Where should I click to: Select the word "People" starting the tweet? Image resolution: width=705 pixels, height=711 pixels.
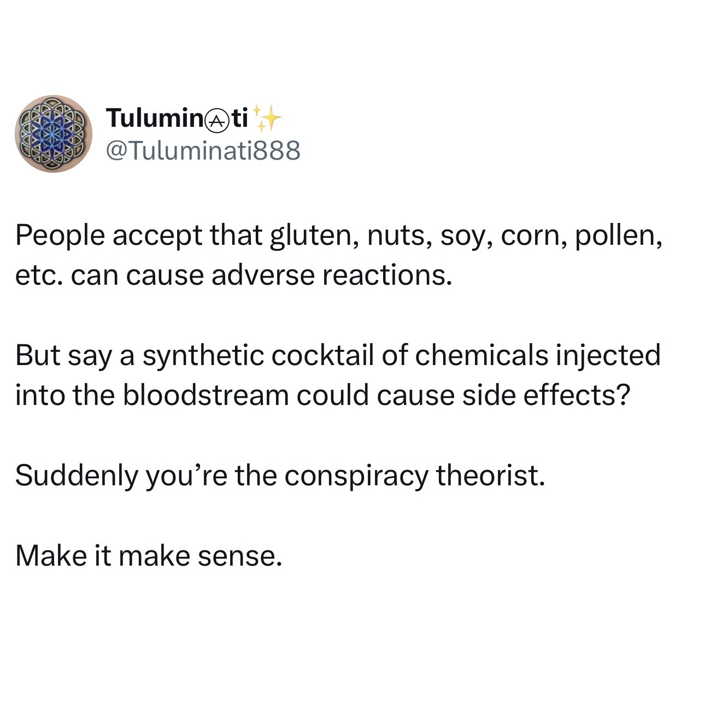60,236
